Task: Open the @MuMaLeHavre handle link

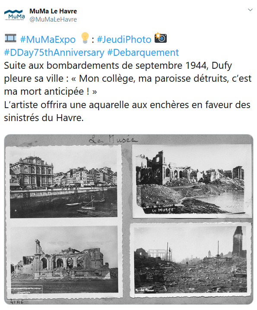Action: [53, 19]
